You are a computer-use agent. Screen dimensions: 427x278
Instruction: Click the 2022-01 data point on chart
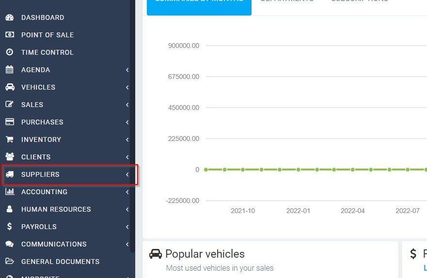click(299, 170)
